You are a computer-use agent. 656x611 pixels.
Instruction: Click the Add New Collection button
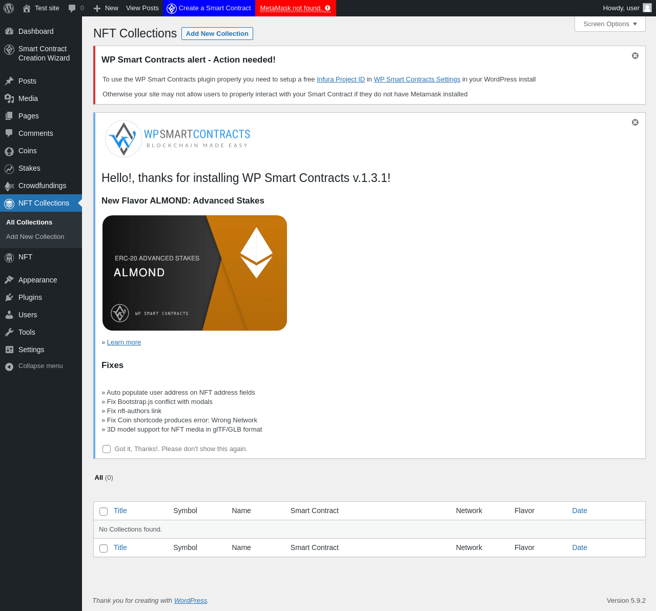click(x=217, y=33)
